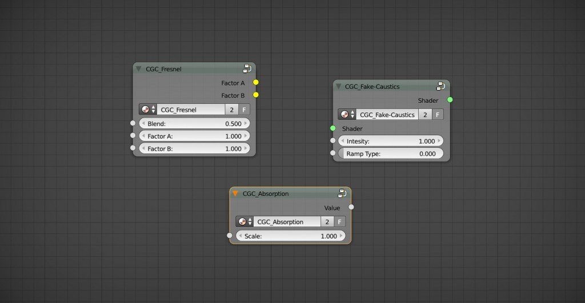The height and width of the screenshot is (303, 585).
Task: Decrease Factor A input with left arrow
Action: point(143,136)
